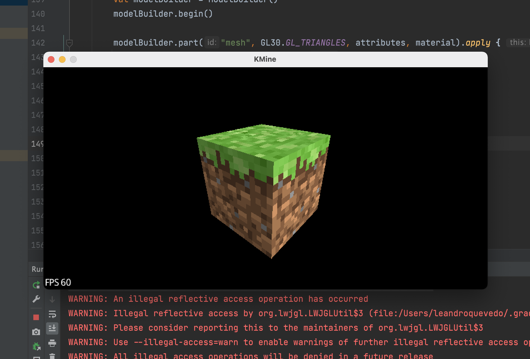Click the 'id:' parameter hint
The height and width of the screenshot is (359, 530).
click(x=212, y=42)
